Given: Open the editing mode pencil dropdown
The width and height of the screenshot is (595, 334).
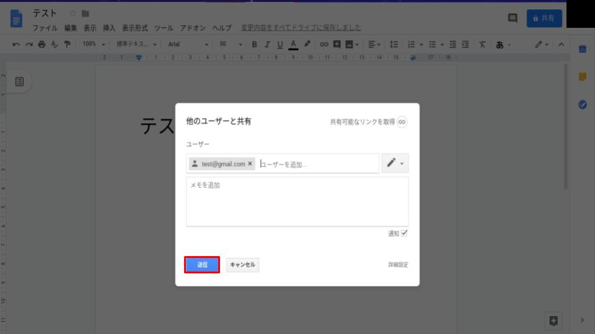Looking at the screenshot, I should tap(542, 45).
